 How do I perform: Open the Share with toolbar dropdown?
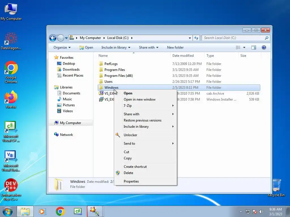pyautogui.click(x=148, y=47)
